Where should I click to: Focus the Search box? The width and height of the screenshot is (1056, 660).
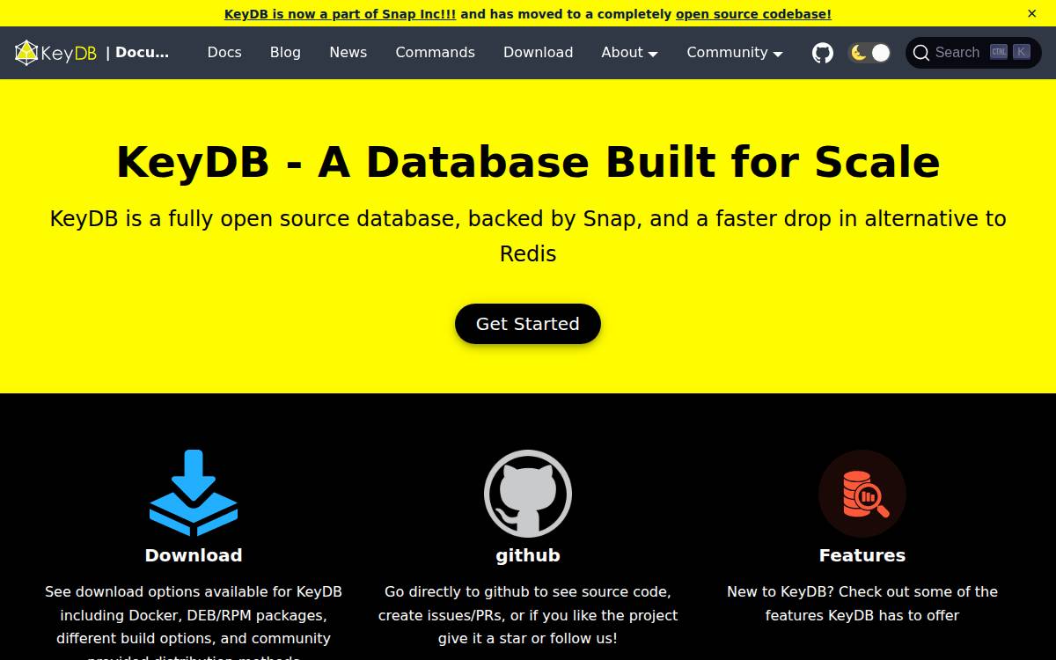click(x=973, y=53)
